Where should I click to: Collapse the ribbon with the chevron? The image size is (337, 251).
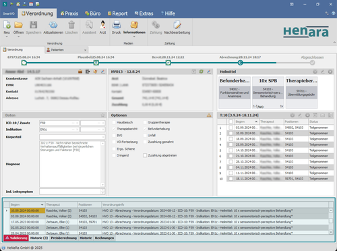pyautogui.click(x=334, y=43)
